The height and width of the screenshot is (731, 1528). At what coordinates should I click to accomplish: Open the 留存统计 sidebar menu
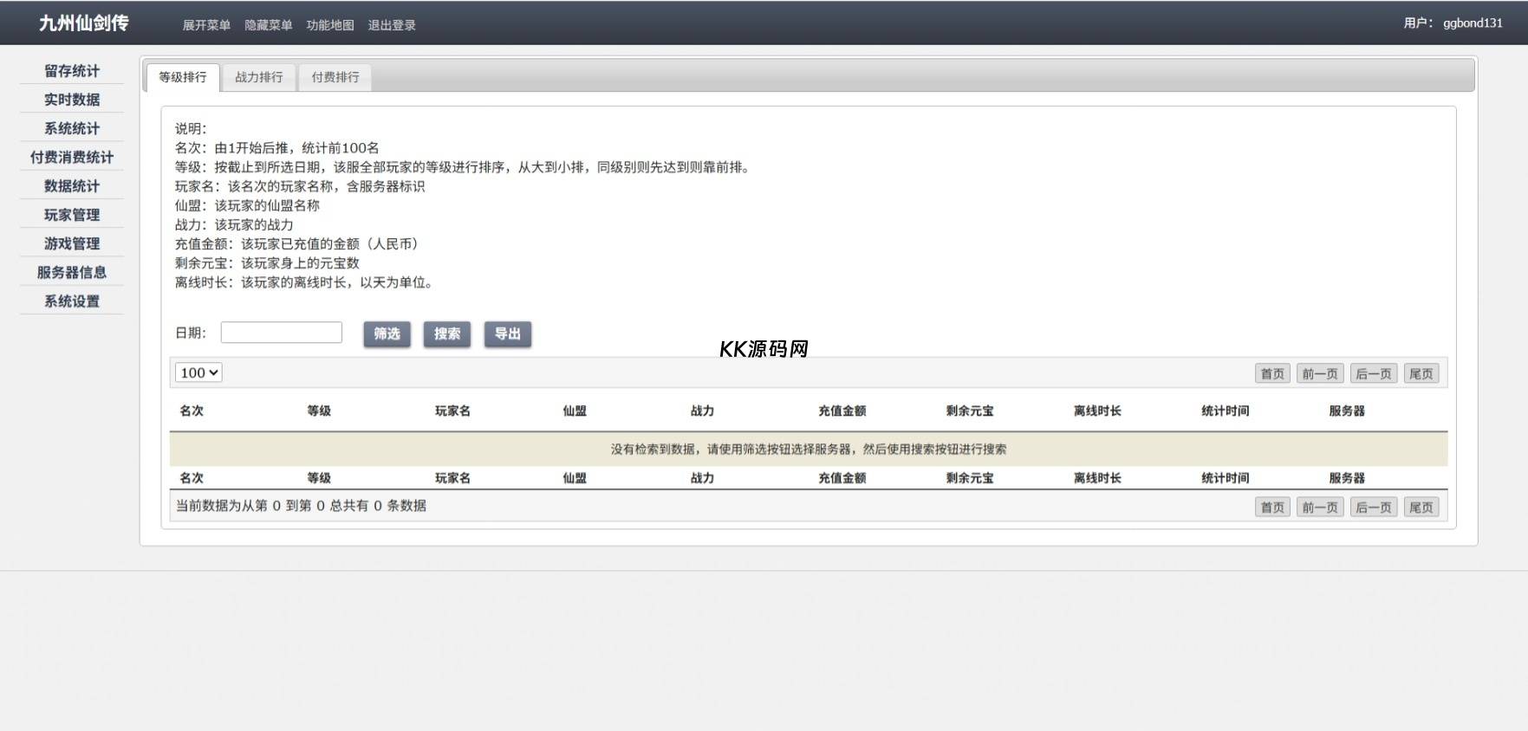pos(72,71)
